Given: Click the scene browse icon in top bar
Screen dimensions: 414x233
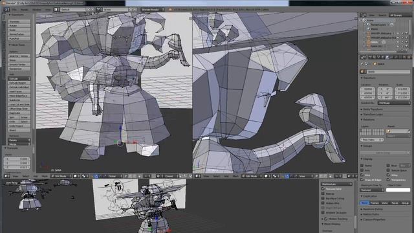Looking at the screenshot, I should coord(99,10).
